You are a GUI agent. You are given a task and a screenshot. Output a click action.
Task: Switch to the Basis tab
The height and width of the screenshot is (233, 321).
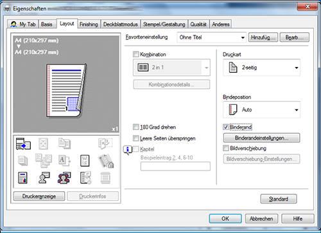point(47,24)
